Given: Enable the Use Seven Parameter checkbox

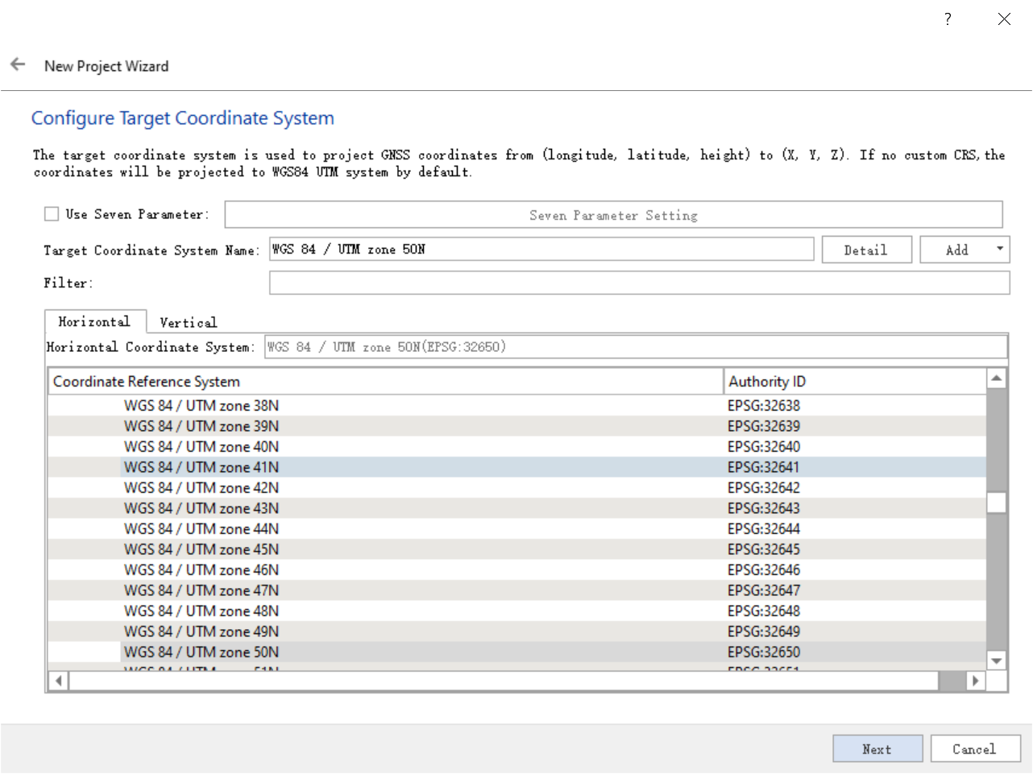Looking at the screenshot, I should (52, 213).
